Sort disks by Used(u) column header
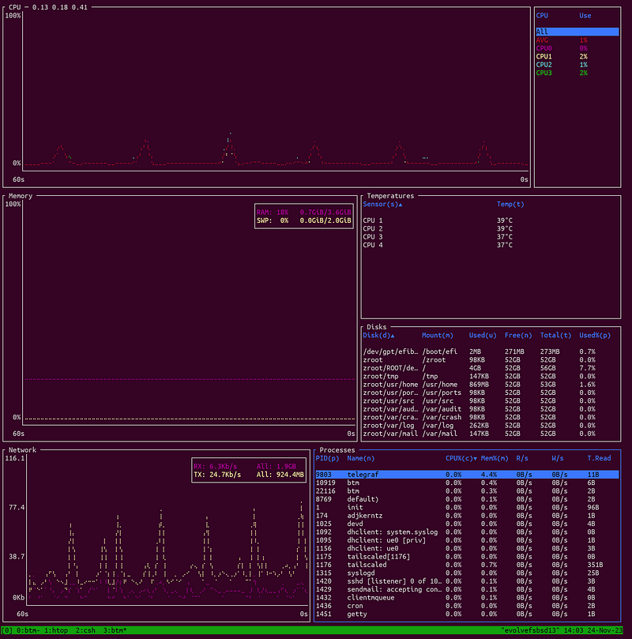The height and width of the screenshot is (639, 632). (483, 336)
